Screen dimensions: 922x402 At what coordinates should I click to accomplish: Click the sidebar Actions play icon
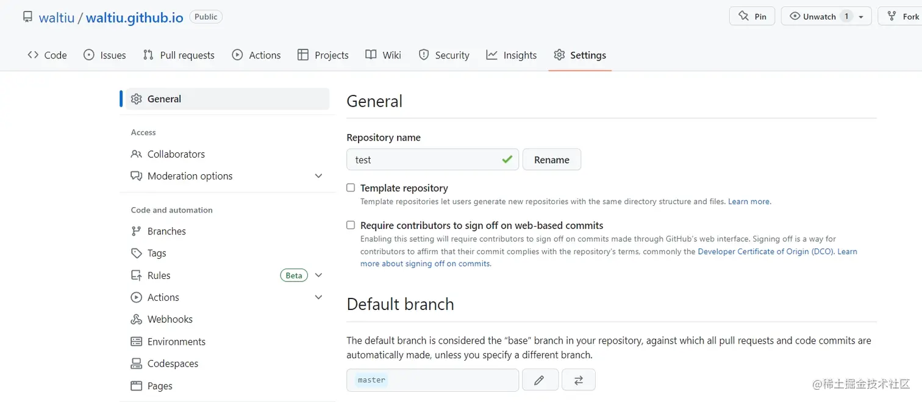pos(137,297)
